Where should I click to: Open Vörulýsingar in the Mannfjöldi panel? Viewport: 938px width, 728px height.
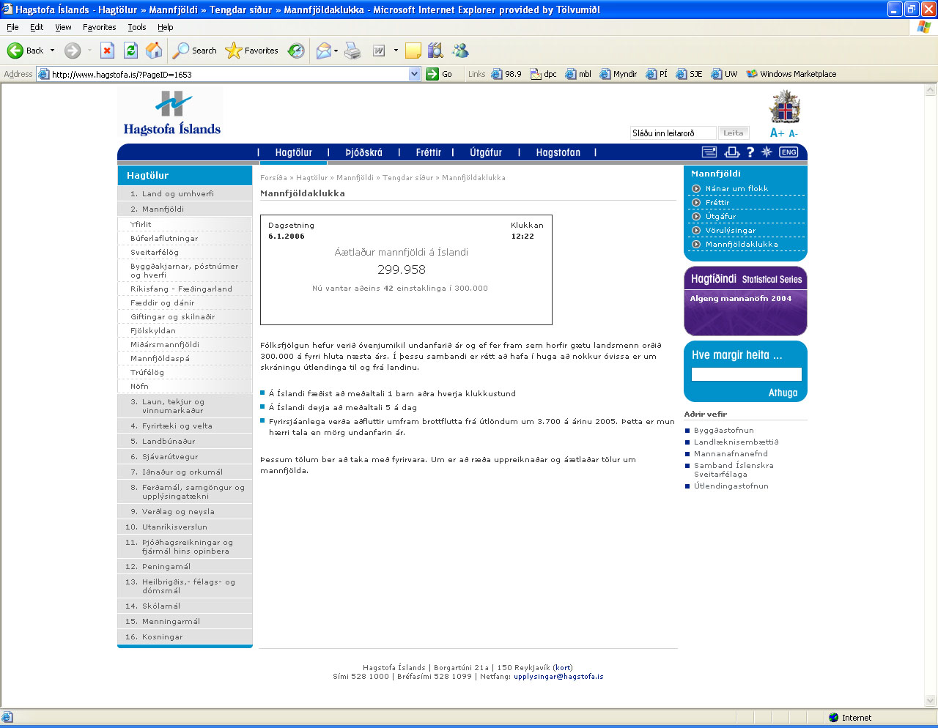tap(731, 231)
